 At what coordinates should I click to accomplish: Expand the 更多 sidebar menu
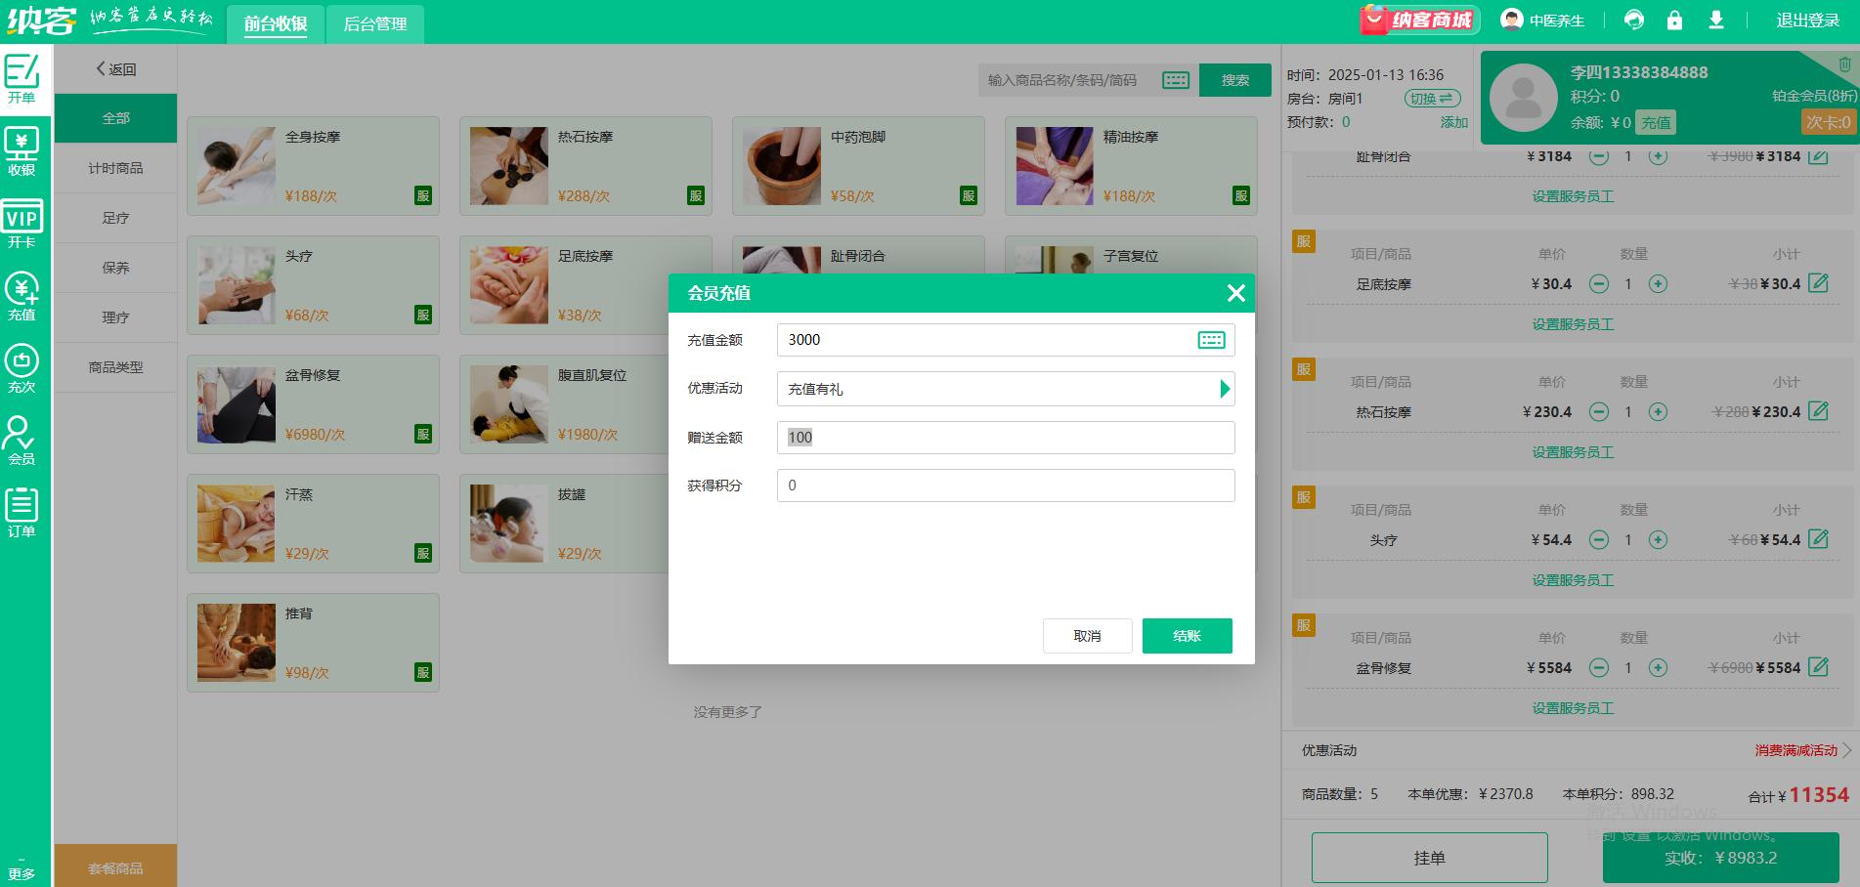22,869
